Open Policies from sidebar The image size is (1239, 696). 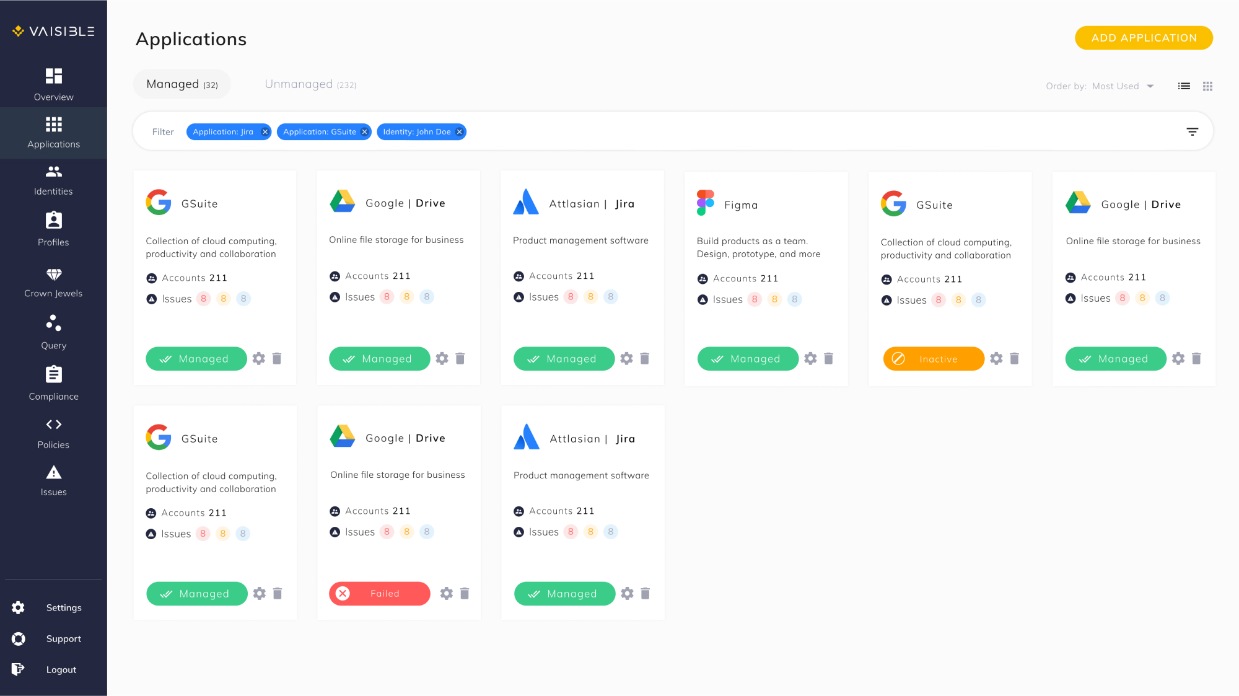click(x=53, y=433)
